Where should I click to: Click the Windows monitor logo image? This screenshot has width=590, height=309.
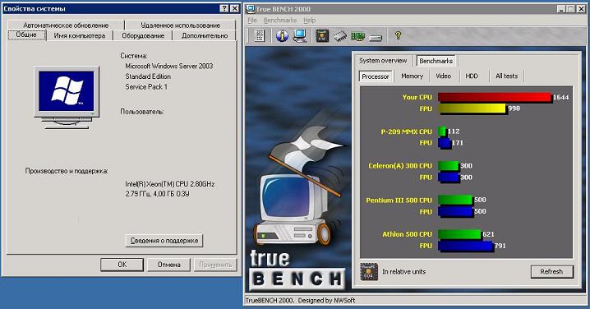67,98
